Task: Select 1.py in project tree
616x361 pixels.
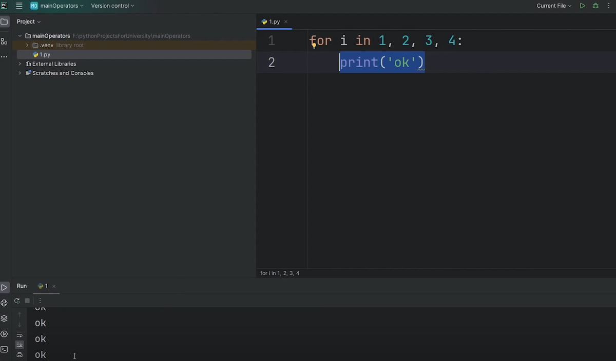Action: click(134, 54)
